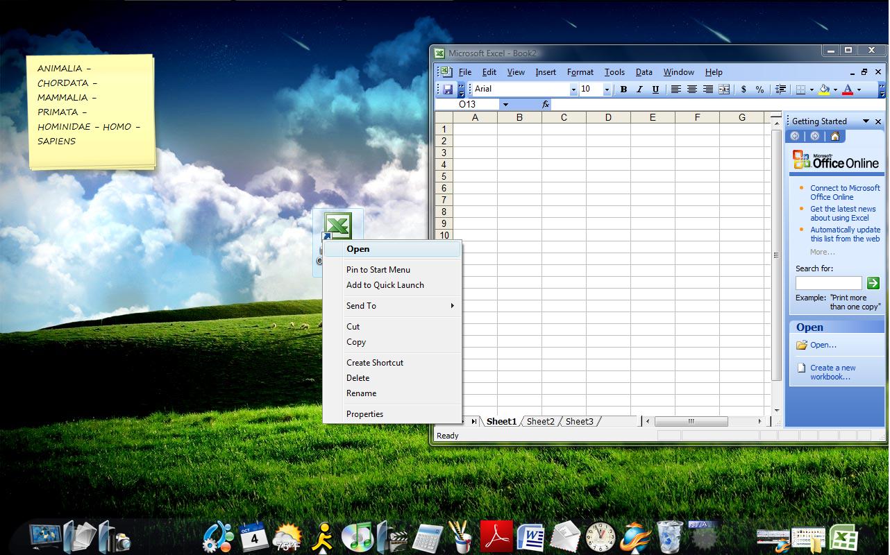Open the calendar Oct 4 dock icon

[253, 536]
